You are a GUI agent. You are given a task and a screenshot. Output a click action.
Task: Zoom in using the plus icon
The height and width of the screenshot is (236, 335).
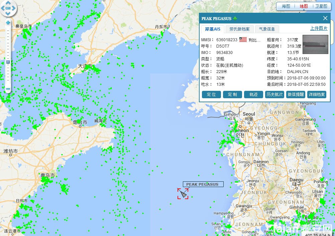pos(8,23)
